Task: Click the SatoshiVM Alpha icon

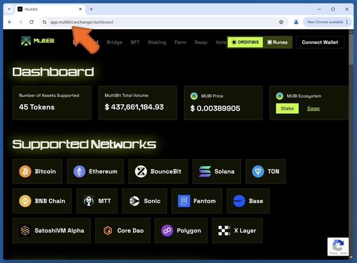Action: point(25,230)
